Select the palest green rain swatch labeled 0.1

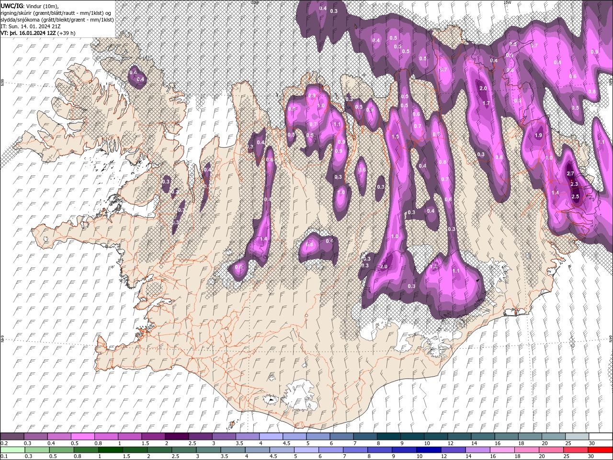12,449
